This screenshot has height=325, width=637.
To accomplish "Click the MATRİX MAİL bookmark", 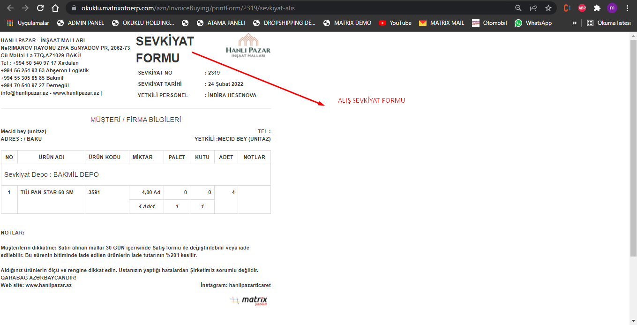I will point(442,23).
